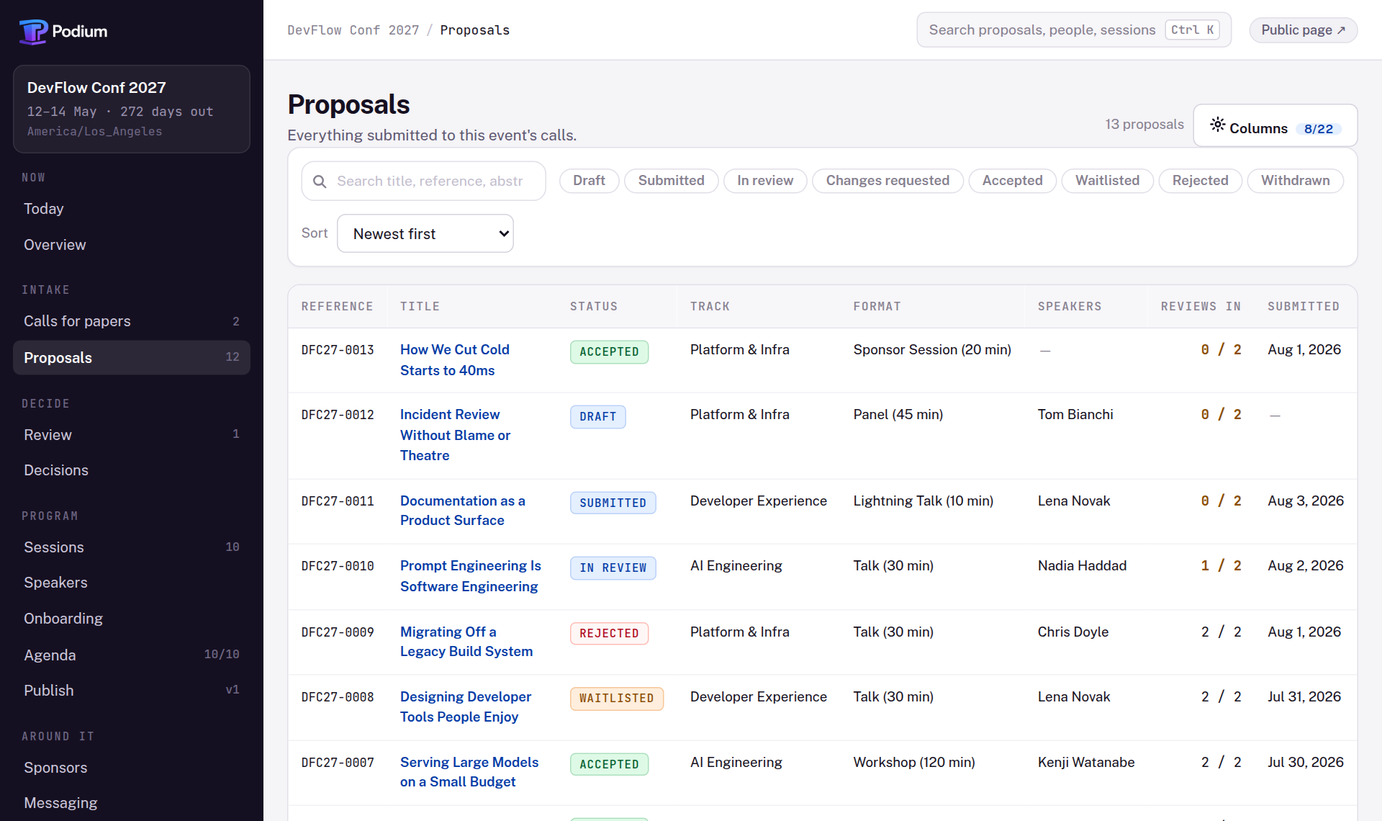
Task: Open Incident Review Without Blame or Theatre
Action: click(455, 435)
